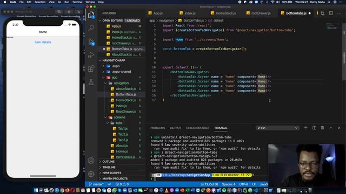
Task: Open Home.js in the file tree
Action: [x=122, y=151]
